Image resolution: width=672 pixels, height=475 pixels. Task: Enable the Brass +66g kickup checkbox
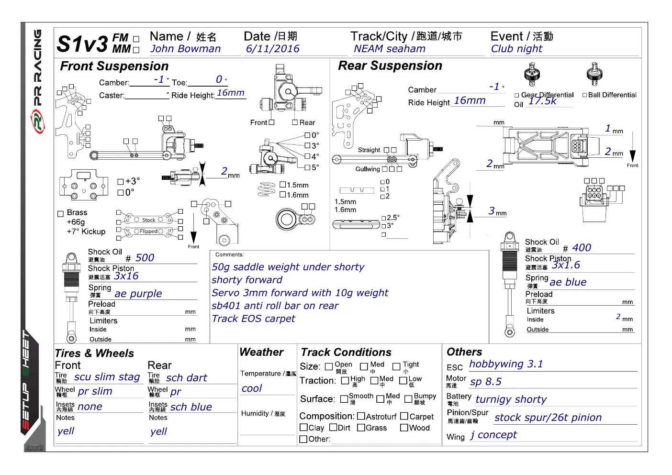pos(61,214)
